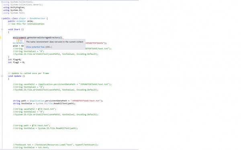Click '//string savePath2 = @"d:\test.txt";' comment

coord(35,109)
